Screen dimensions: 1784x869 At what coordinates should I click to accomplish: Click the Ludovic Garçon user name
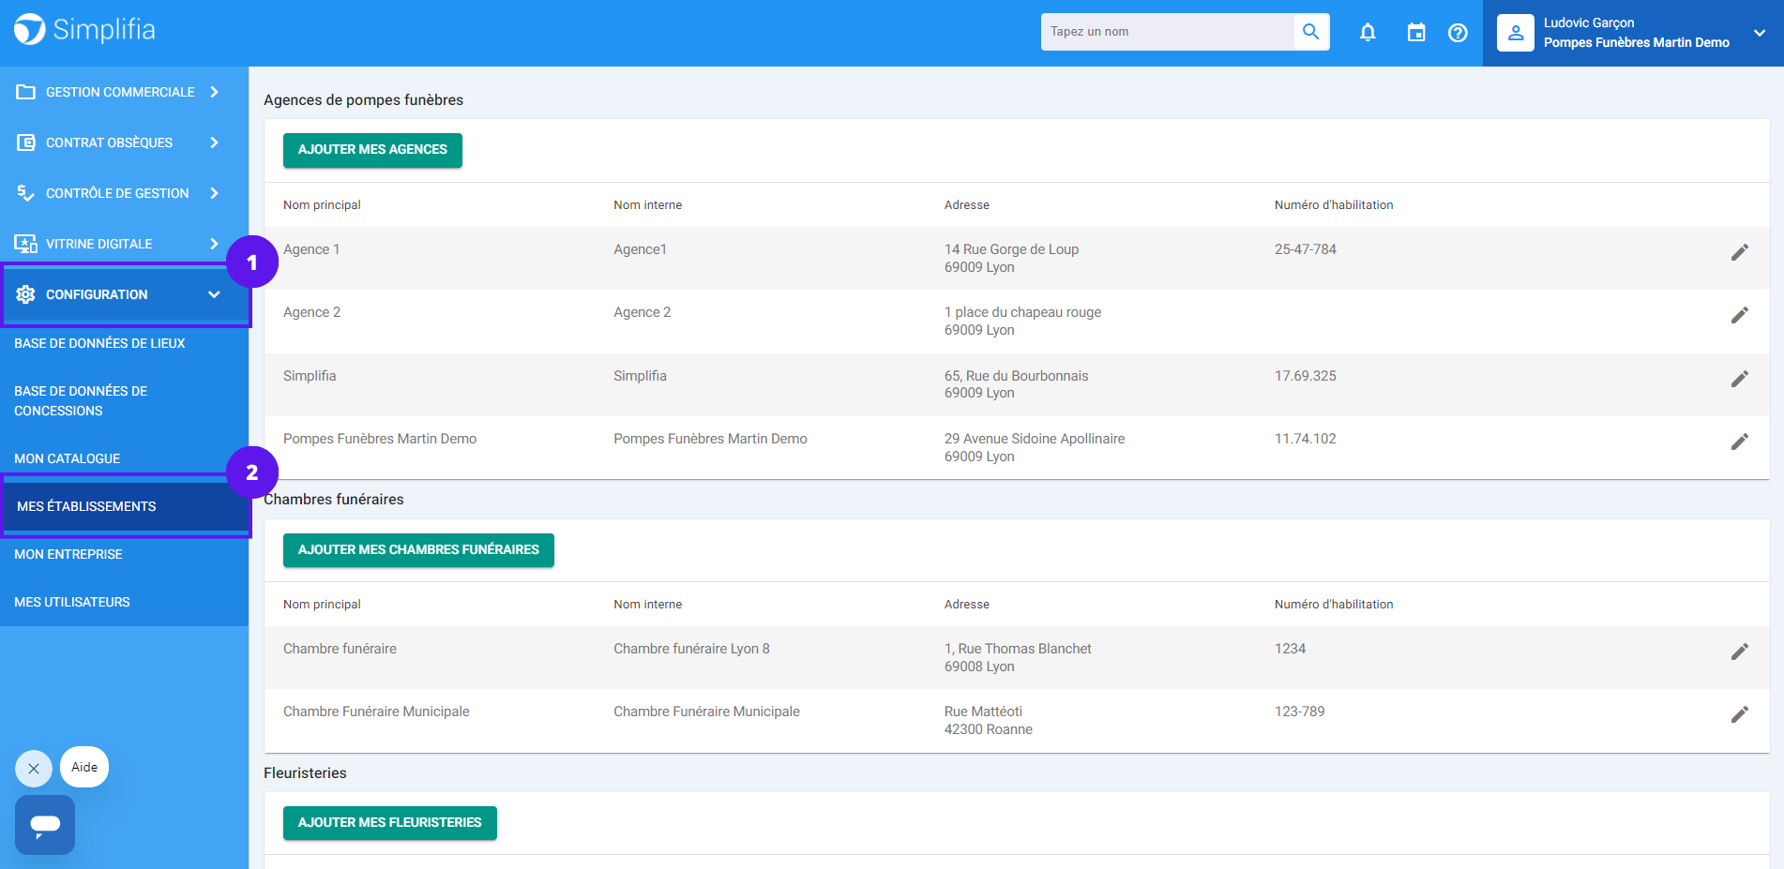click(x=1589, y=22)
